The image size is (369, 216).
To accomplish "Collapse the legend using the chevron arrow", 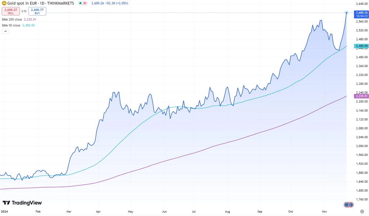I will coord(6,31).
